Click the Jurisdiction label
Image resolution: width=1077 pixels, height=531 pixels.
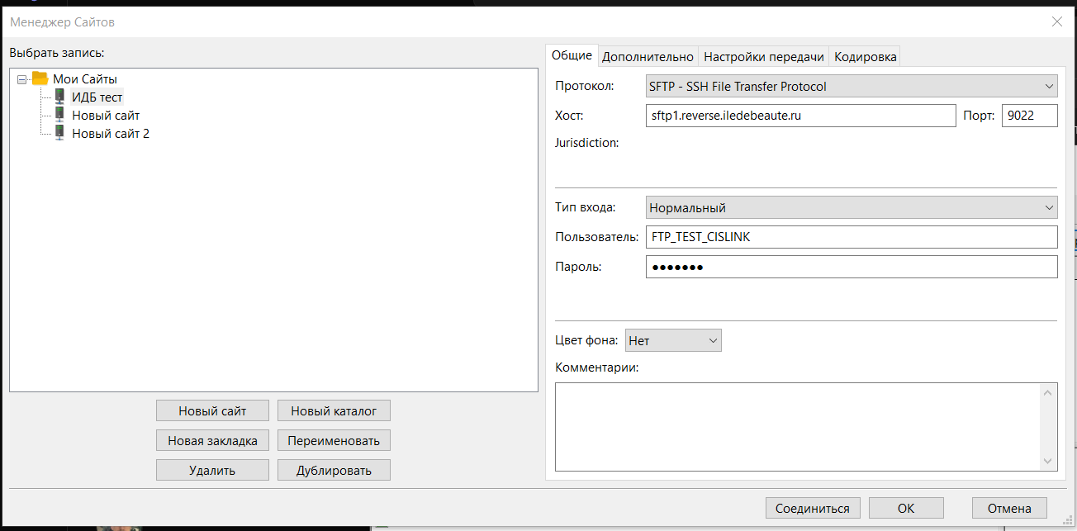coord(587,143)
